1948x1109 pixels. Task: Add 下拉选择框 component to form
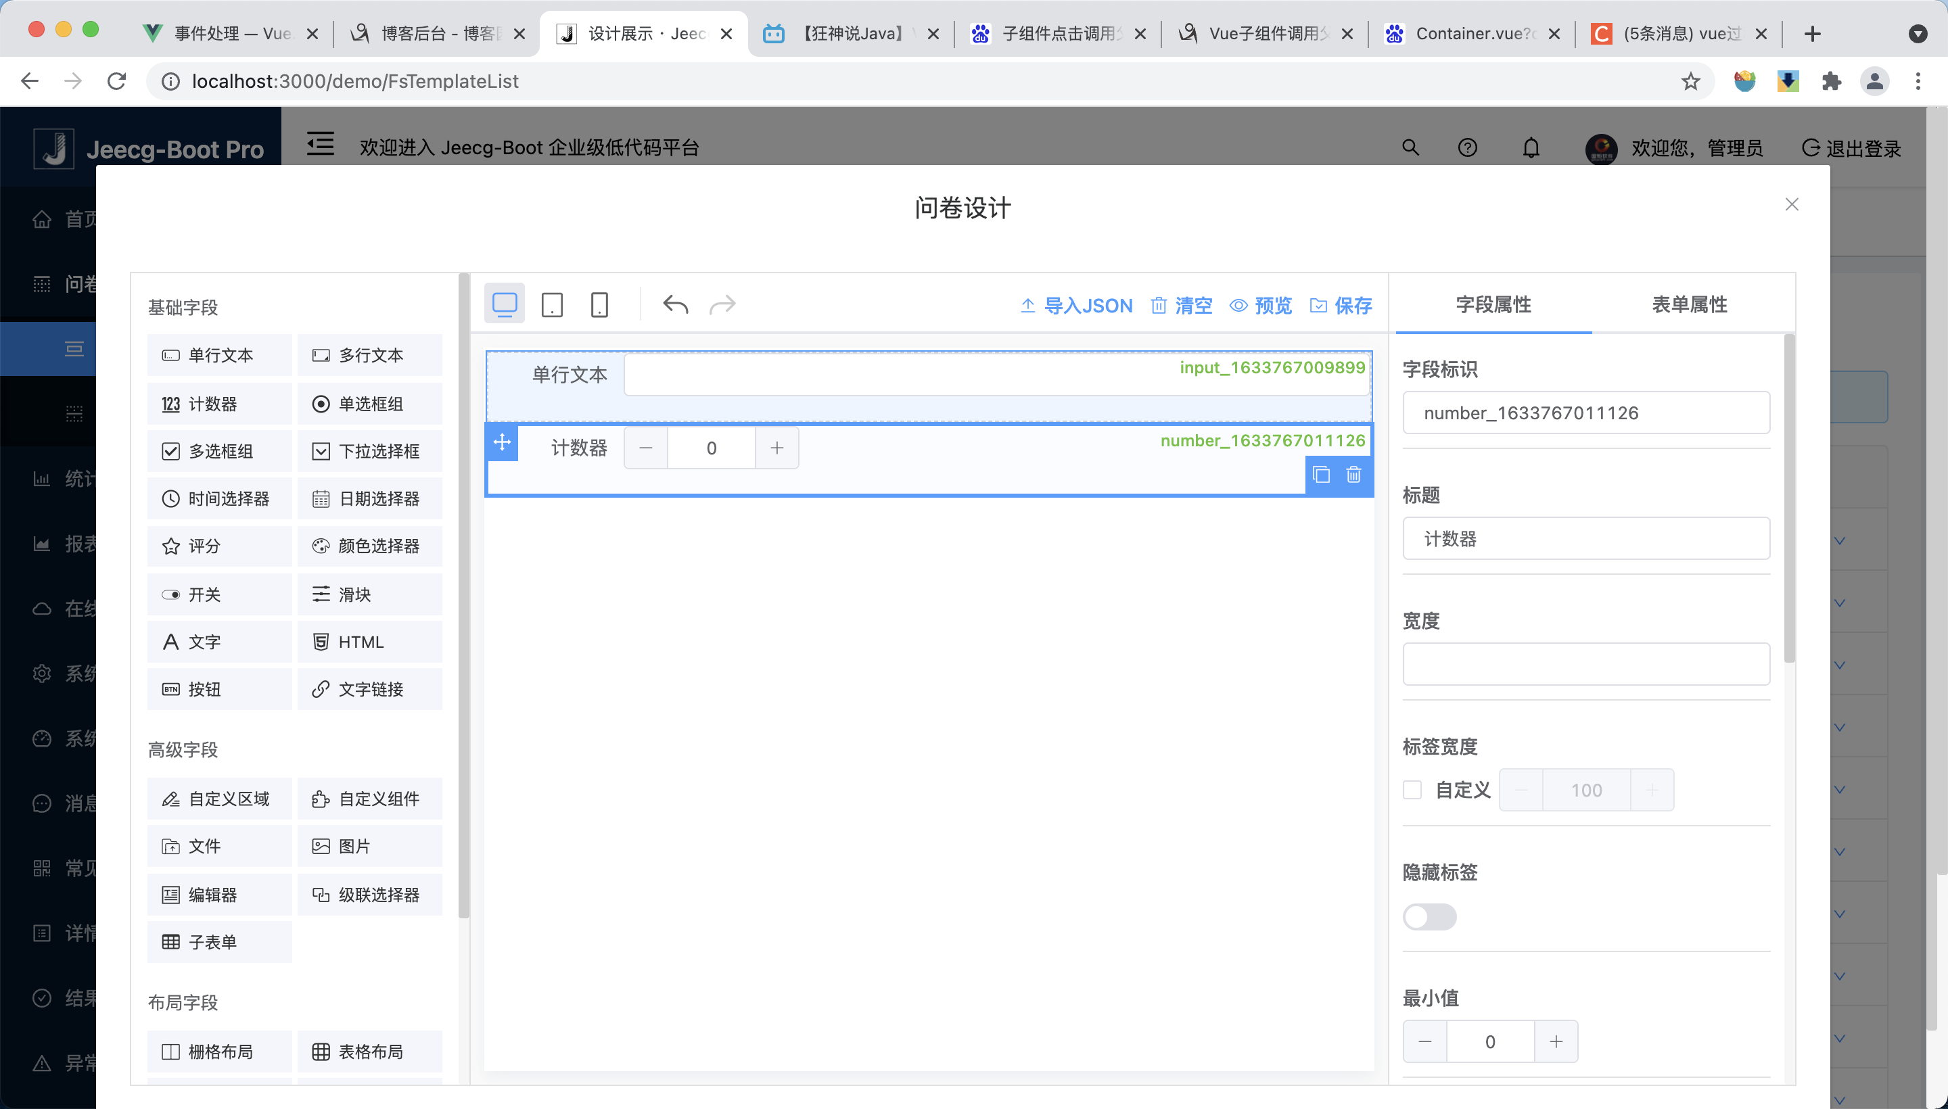coord(369,451)
